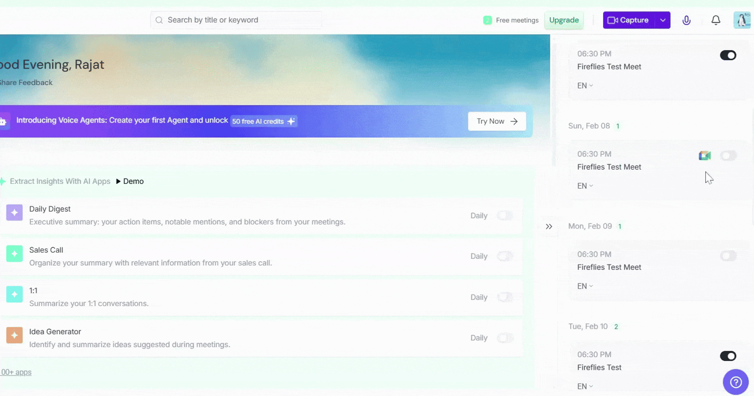Click the Sales Call AI app icon
The height and width of the screenshot is (396, 754).
pos(15,253)
